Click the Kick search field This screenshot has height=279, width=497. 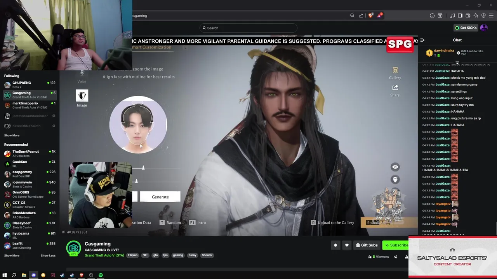tap(248, 28)
